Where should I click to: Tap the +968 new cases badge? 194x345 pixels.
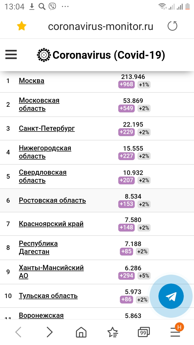pos(126,84)
